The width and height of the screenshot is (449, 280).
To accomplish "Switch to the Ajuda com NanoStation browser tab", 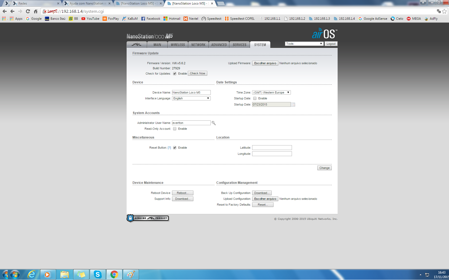I will (x=87, y=3).
